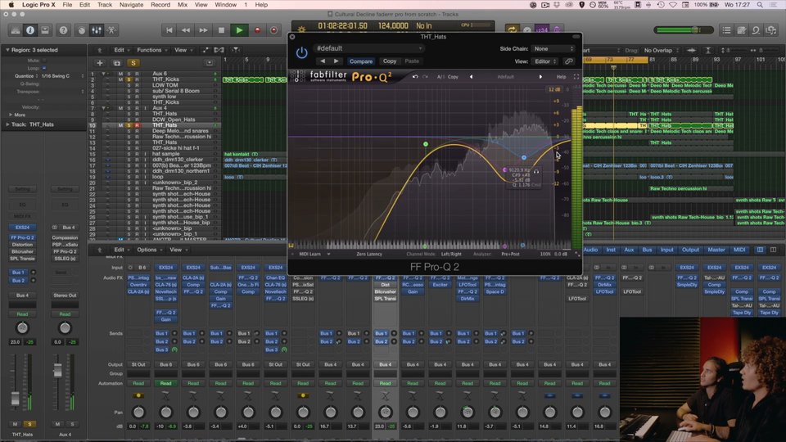This screenshot has width=786, height=442.
Task: Open Spotlight search in menu bar
Action: pyautogui.click(x=761, y=5)
